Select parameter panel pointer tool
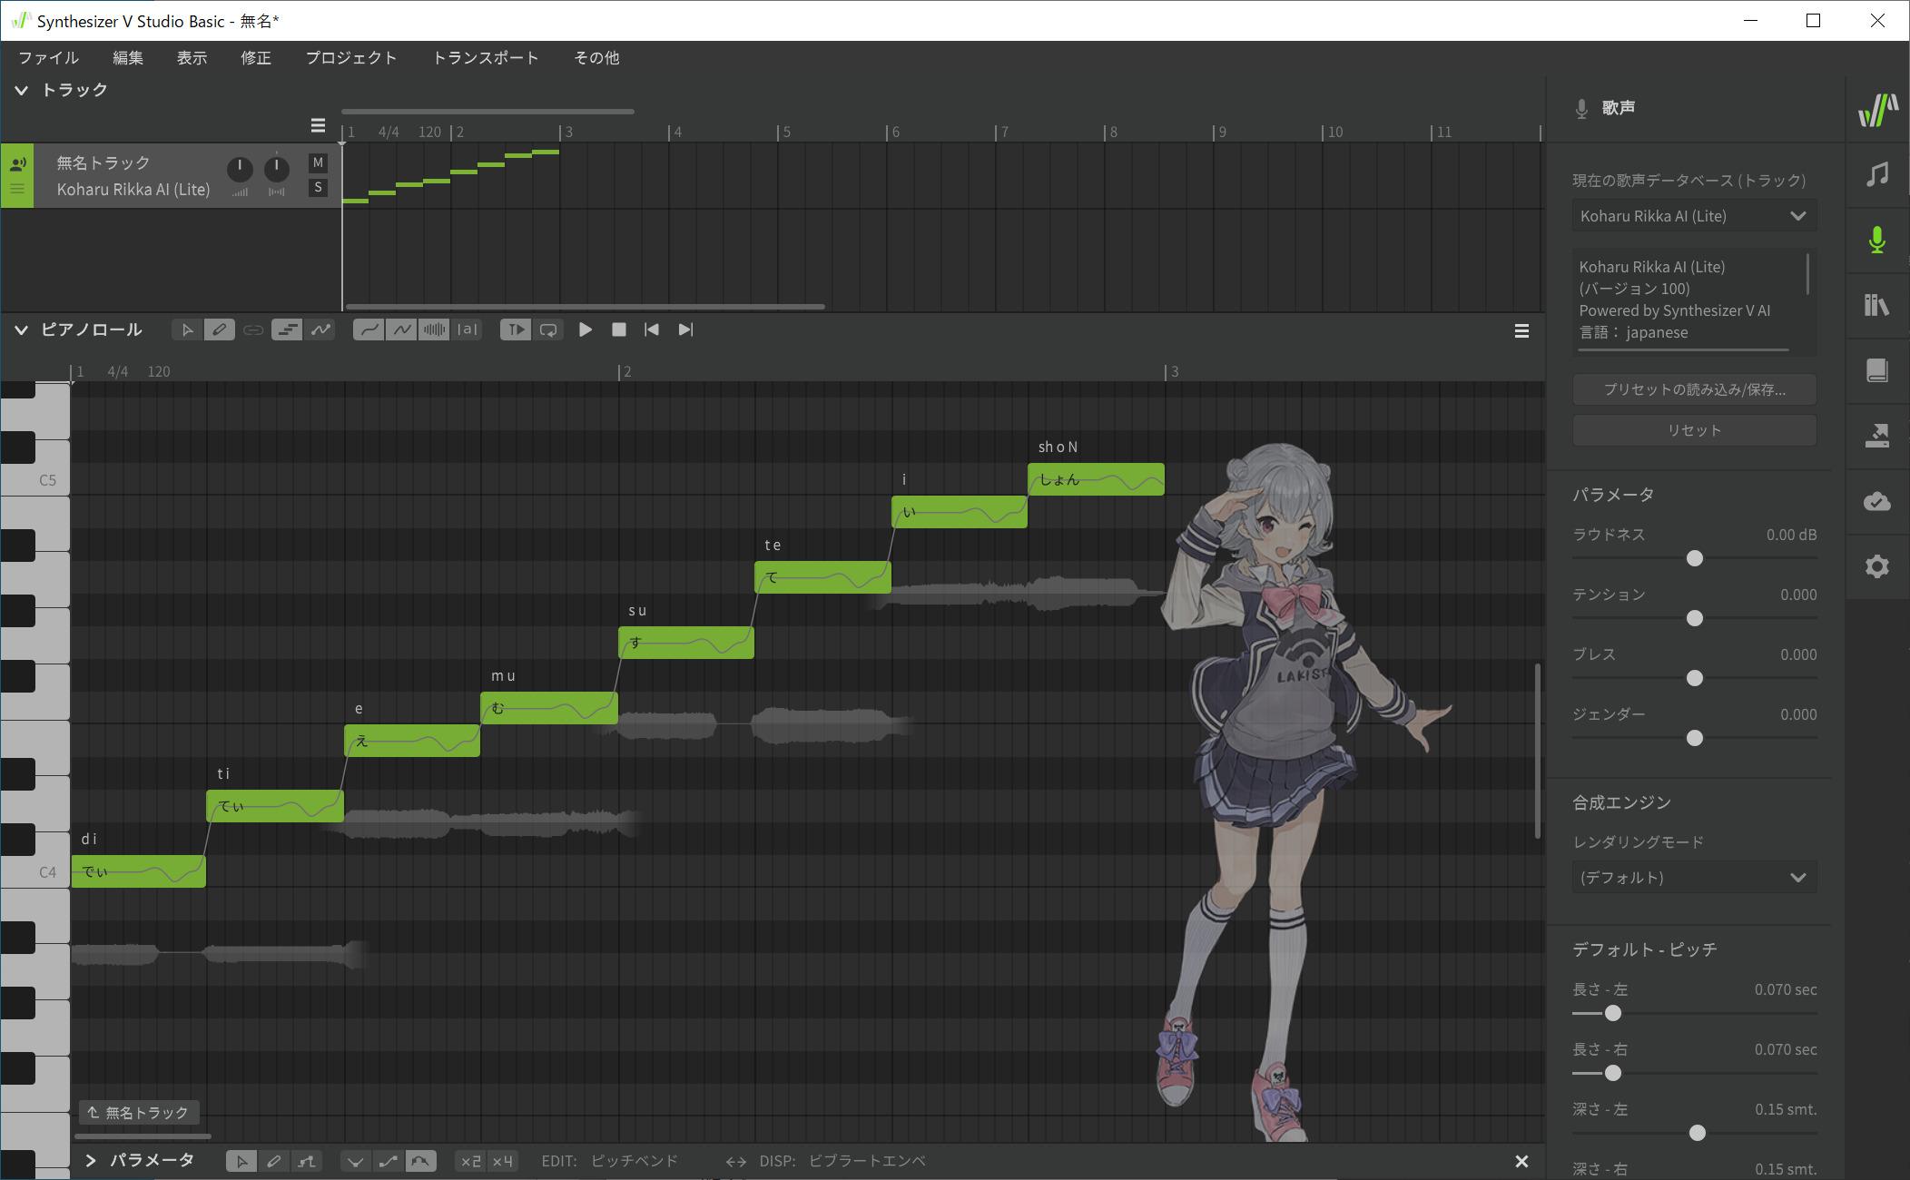 241,1161
